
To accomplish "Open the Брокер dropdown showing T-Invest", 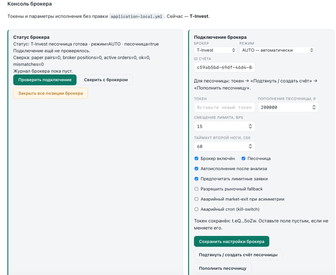I will pos(215,50).
